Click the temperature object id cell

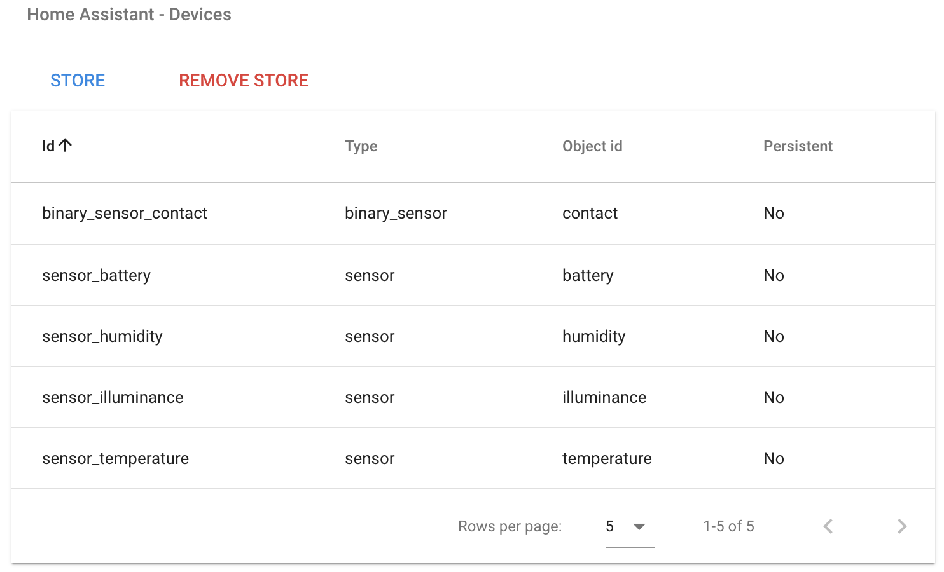tap(607, 459)
